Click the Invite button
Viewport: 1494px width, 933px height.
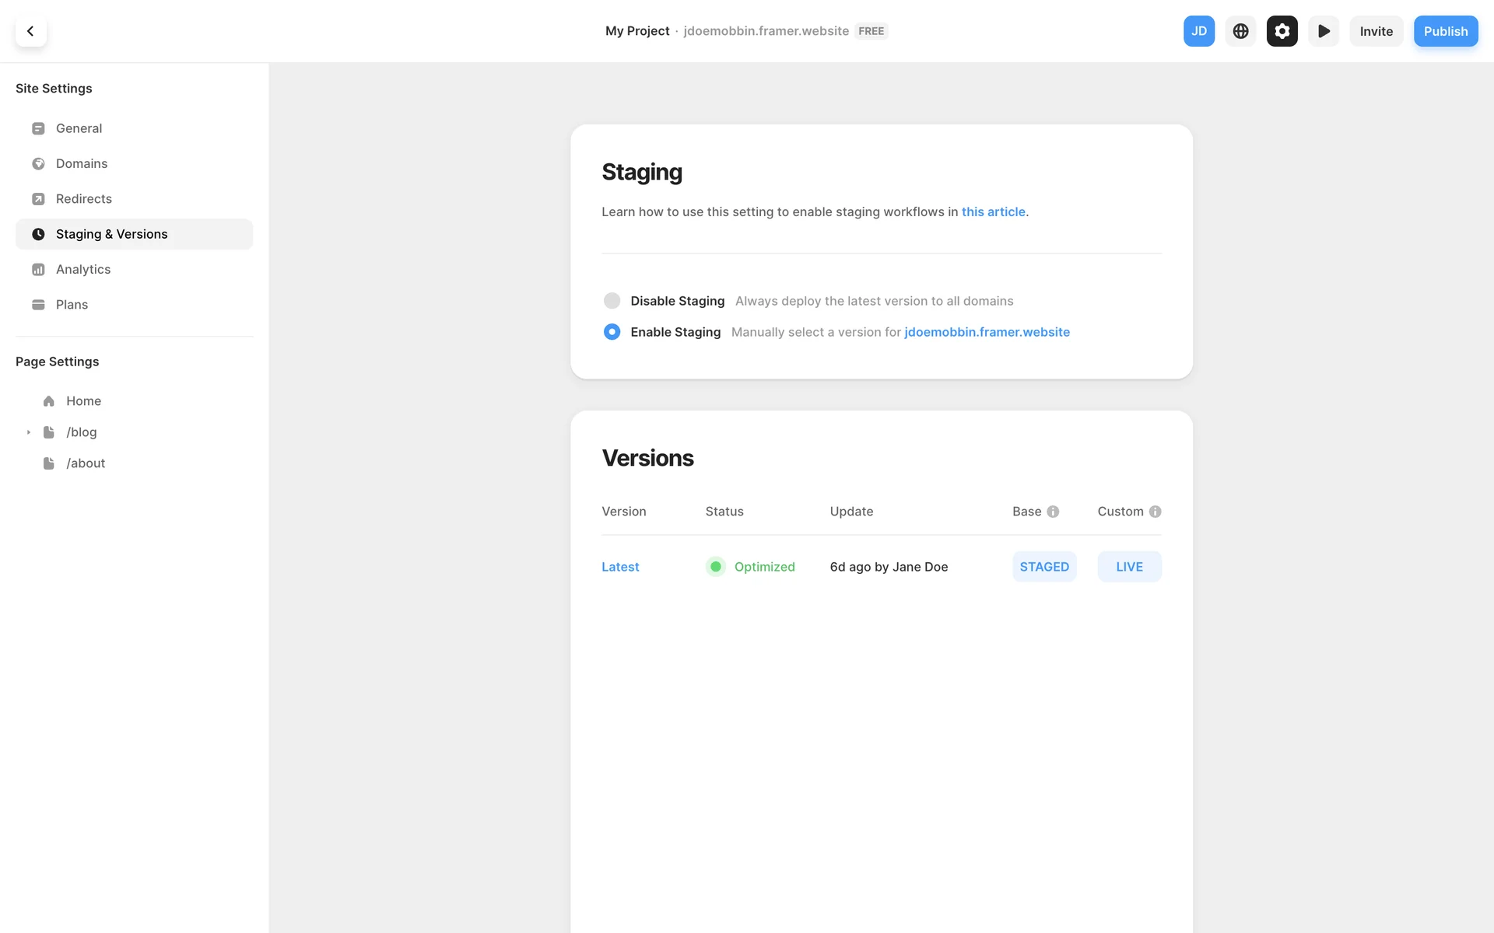(1376, 31)
